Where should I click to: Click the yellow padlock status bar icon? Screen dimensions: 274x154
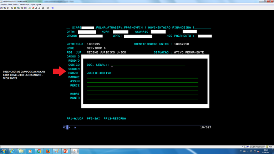click(x=267, y=147)
